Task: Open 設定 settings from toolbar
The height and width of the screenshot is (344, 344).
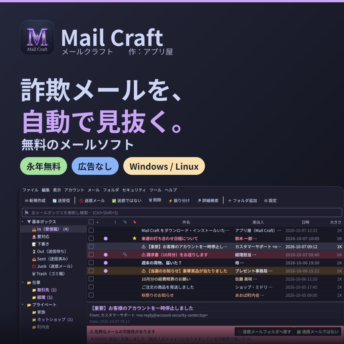Action: pyautogui.click(x=270, y=201)
